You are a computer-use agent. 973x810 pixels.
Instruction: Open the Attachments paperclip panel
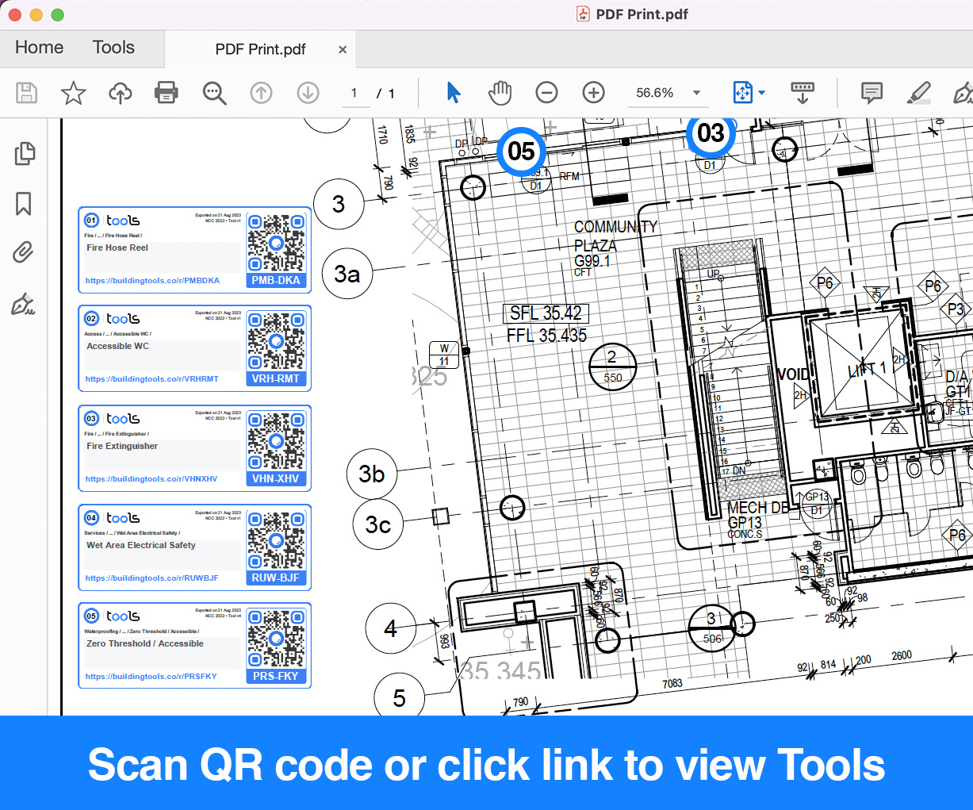[x=25, y=253]
